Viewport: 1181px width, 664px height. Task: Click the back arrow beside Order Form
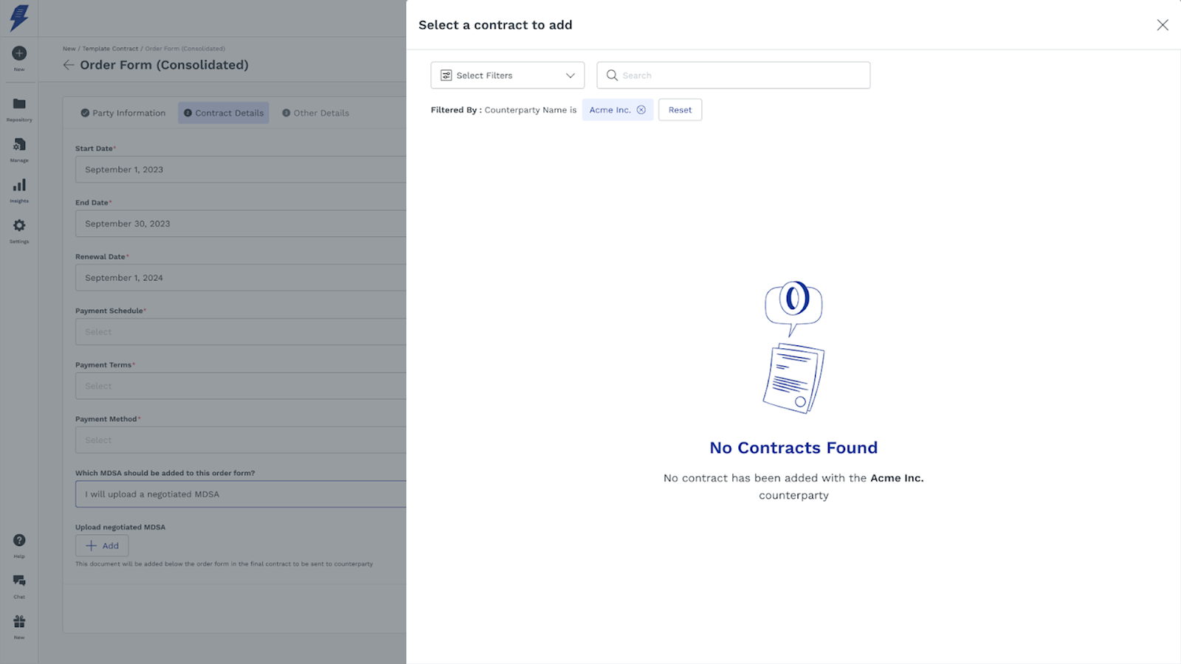tap(69, 65)
